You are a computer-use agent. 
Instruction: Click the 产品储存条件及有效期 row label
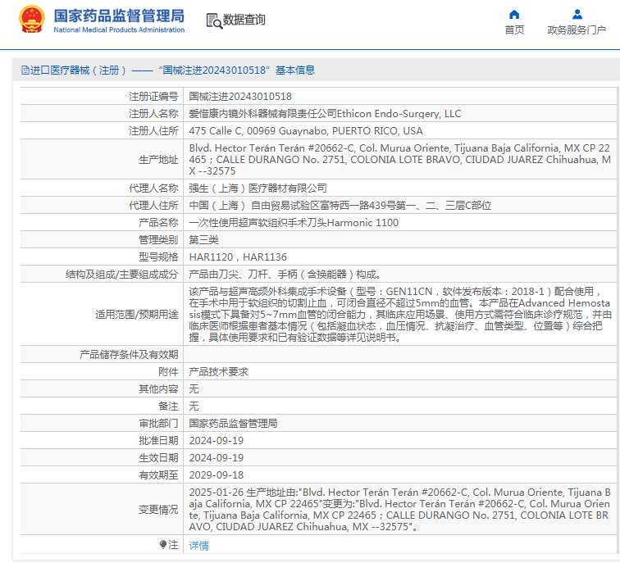tap(129, 354)
